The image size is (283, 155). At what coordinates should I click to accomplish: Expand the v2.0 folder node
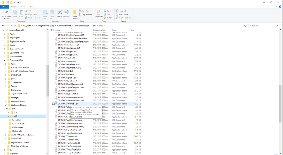pyautogui.click(x=8, y=112)
